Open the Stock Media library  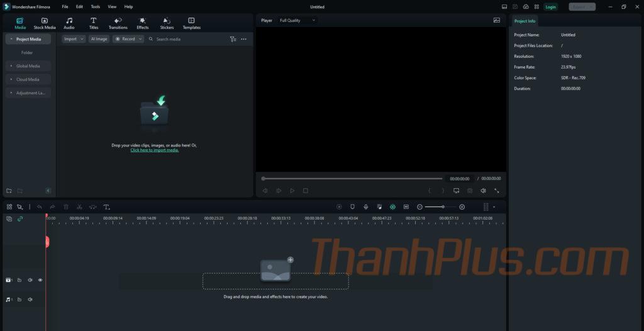[45, 23]
